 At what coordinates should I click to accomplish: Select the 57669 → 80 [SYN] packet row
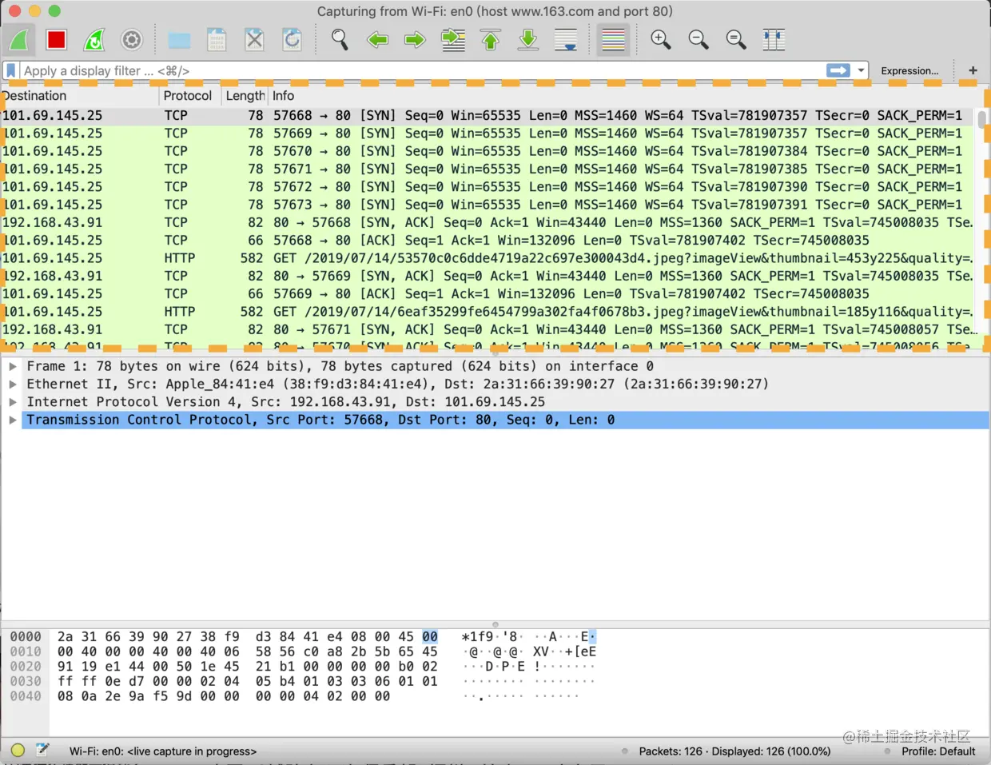point(488,133)
